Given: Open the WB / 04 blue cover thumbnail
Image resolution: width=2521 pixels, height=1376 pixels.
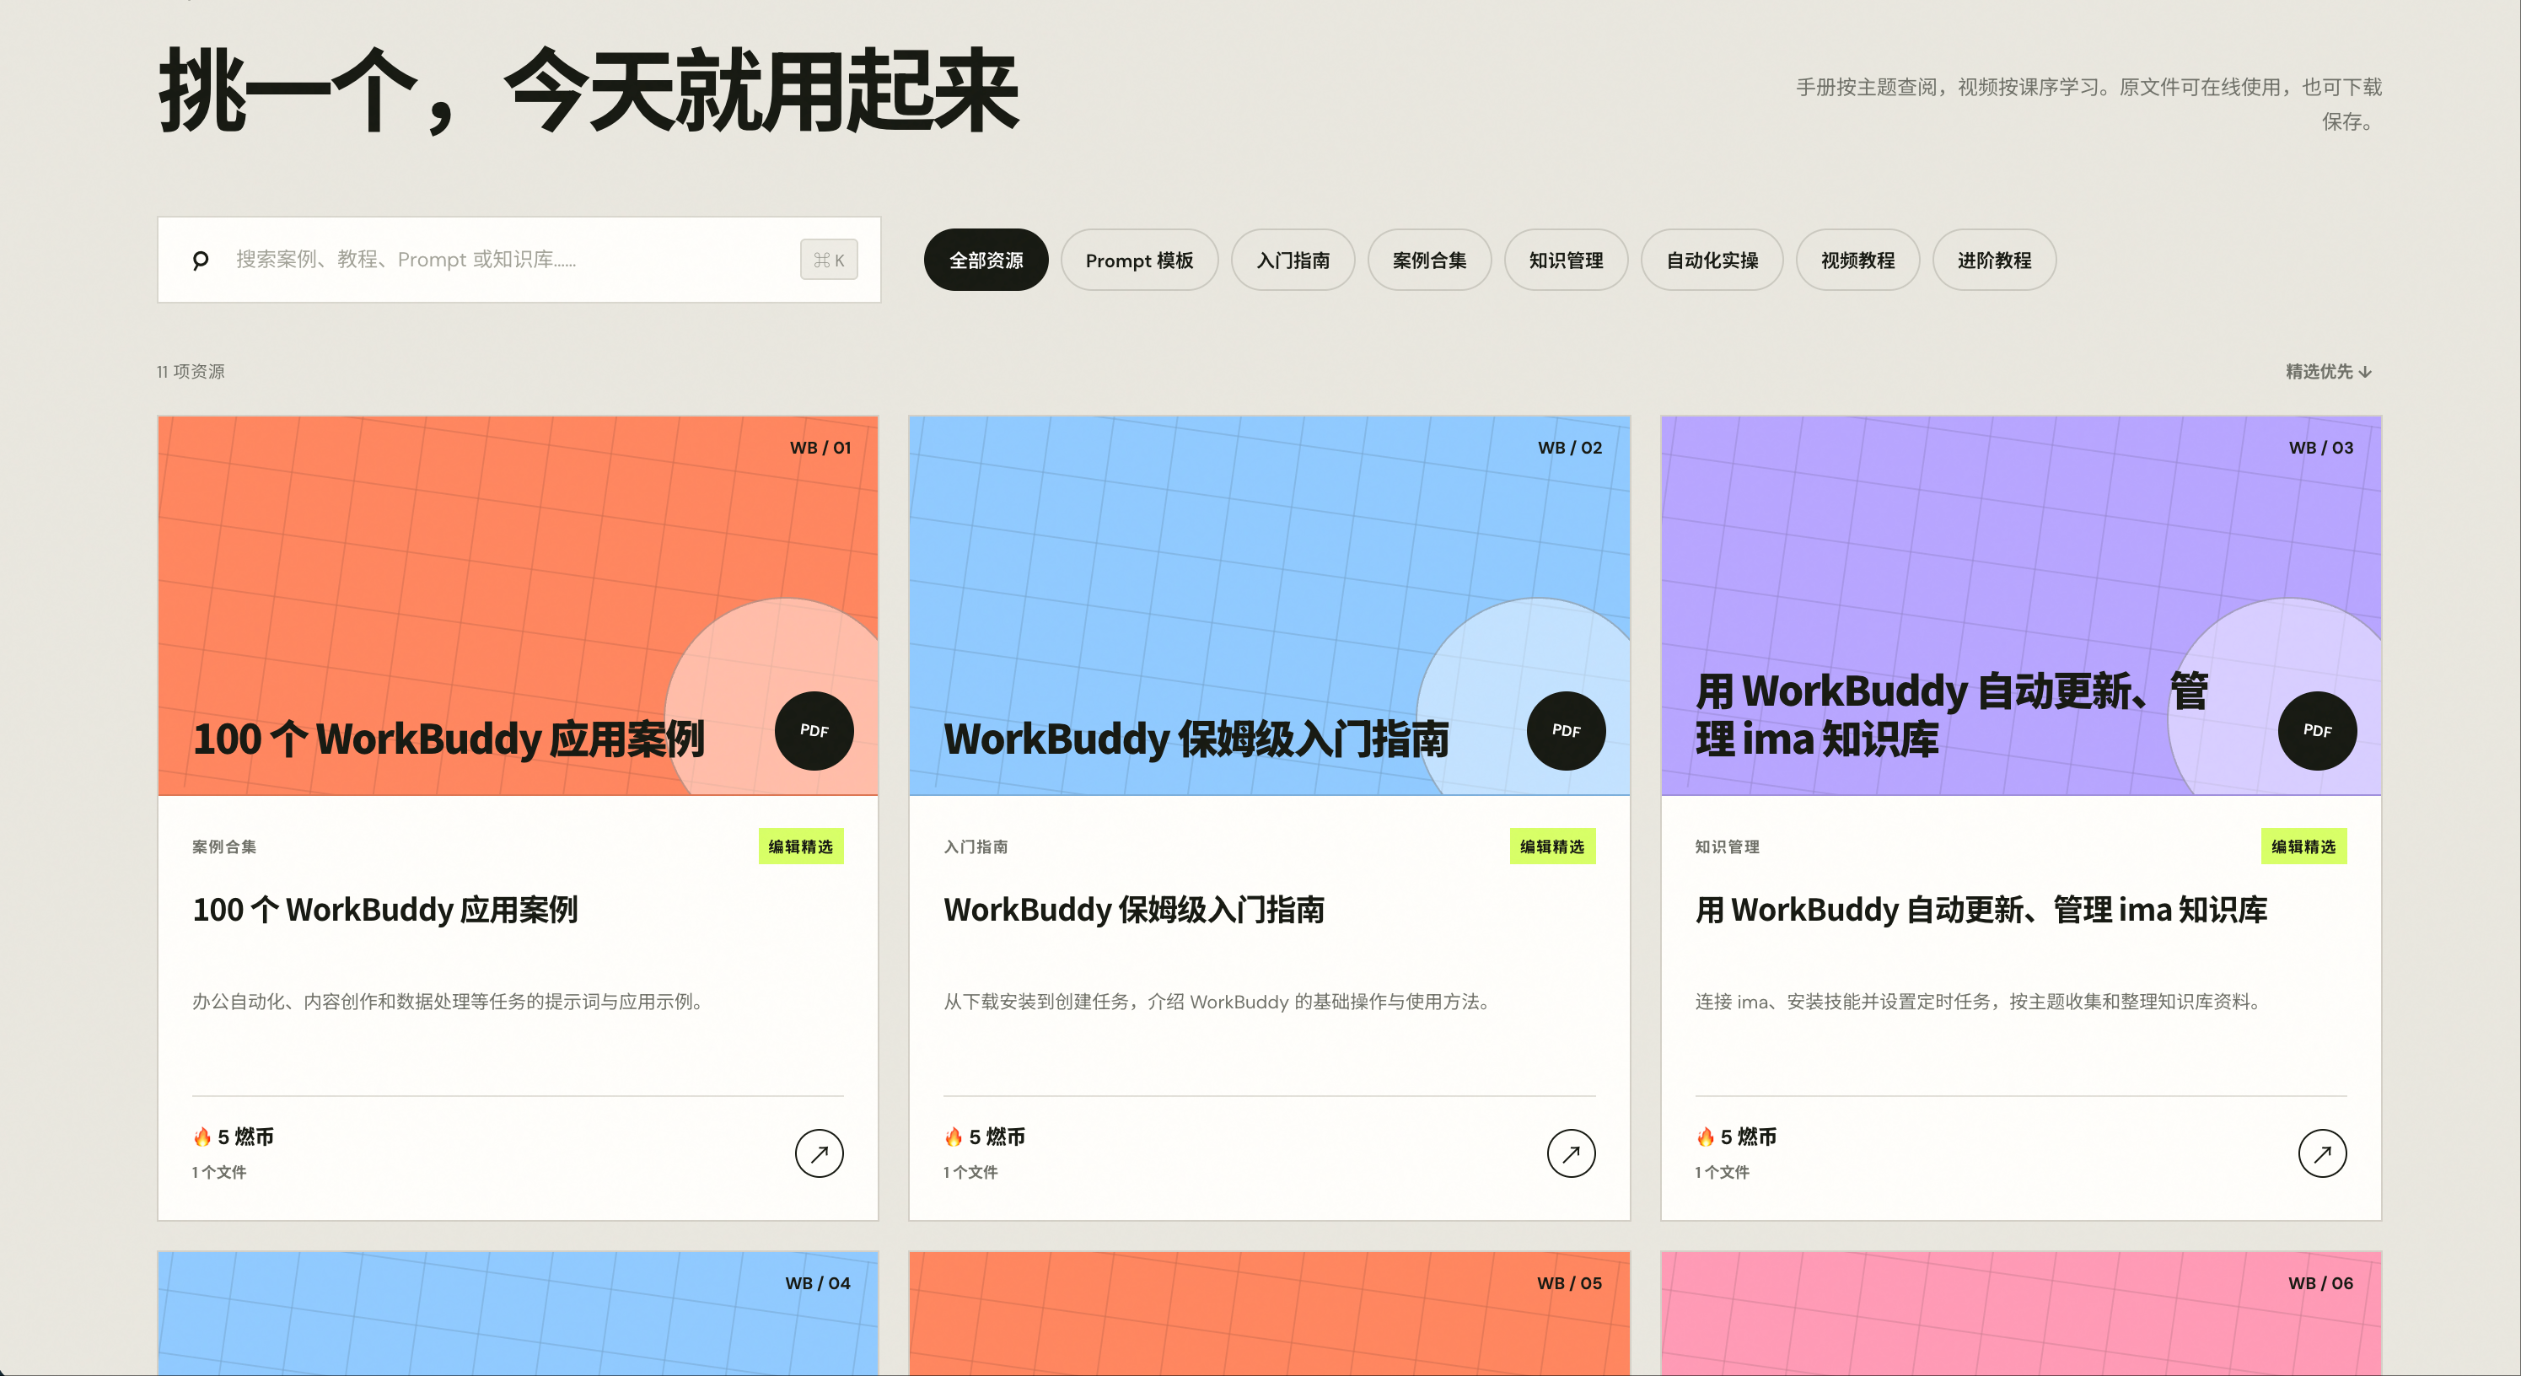Looking at the screenshot, I should [x=518, y=1314].
